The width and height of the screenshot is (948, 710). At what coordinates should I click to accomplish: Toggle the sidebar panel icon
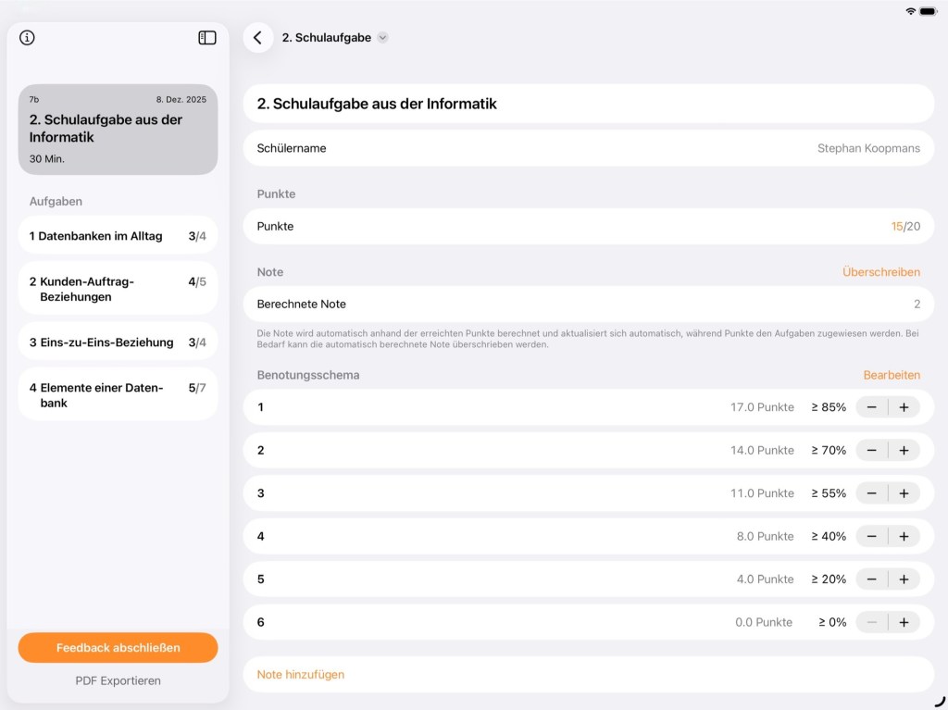point(207,38)
